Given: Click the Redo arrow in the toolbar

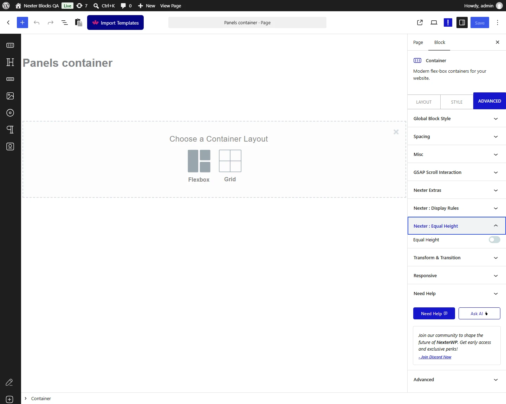Looking at the screenshot, I should click(51, 22).
